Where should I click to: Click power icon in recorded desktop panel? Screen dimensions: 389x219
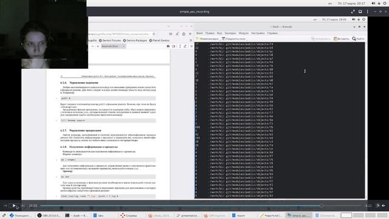coord(363,19)
